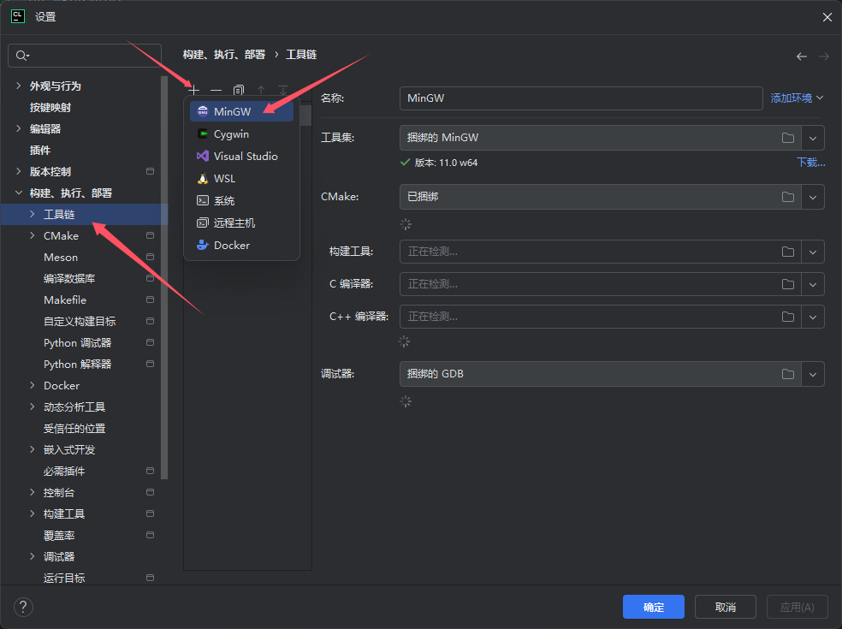Open the CMake dropdown arrow
842x629 pixels.
[813, 197]
